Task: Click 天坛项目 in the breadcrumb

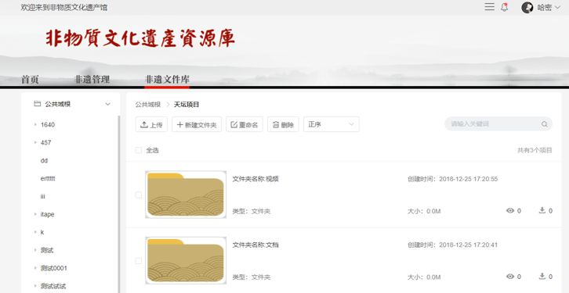Action: (187, 105)
